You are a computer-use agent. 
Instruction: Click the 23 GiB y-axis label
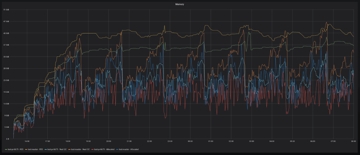click(x=6, y=80)
